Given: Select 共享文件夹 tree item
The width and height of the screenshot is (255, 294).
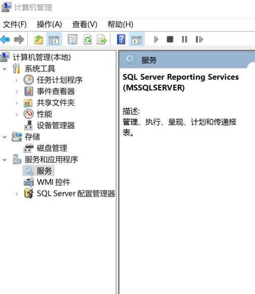Looking at the screenshot, I should tap(56, 103).
